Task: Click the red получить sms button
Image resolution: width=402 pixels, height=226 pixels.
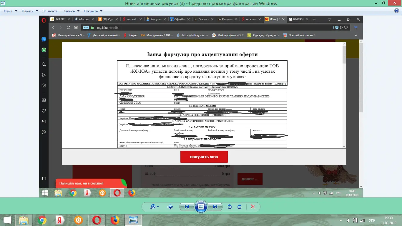Action: [204, 157]
